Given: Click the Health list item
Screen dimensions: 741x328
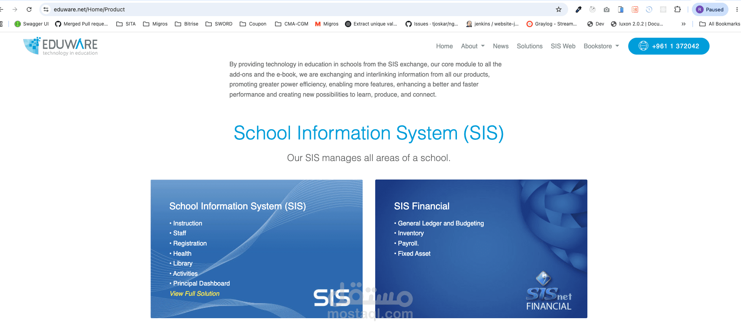Looking at the screenshot, I should pos(180,253).
